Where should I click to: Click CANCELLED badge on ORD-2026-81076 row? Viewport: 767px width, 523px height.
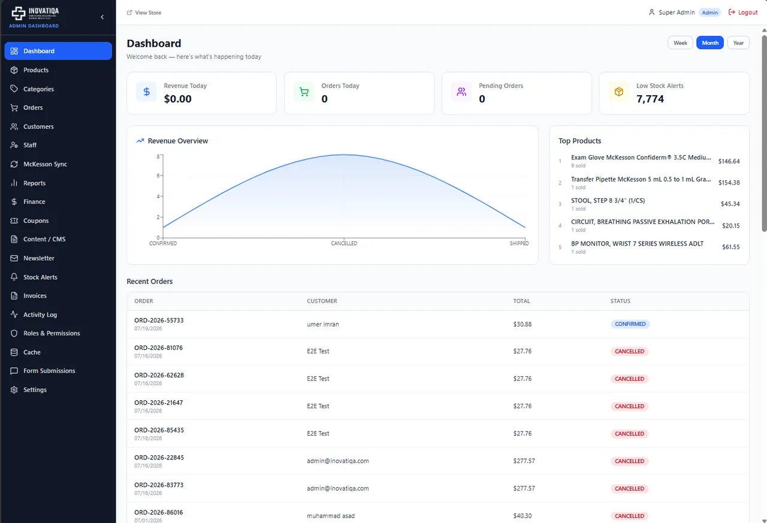630,352
